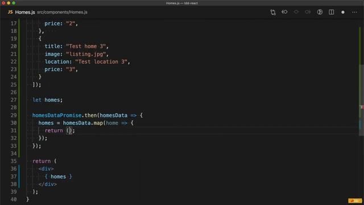Open the timeline/preview circular icon
Image resolution: width=364 pixels, height=205 pixels.
[320, 12]
